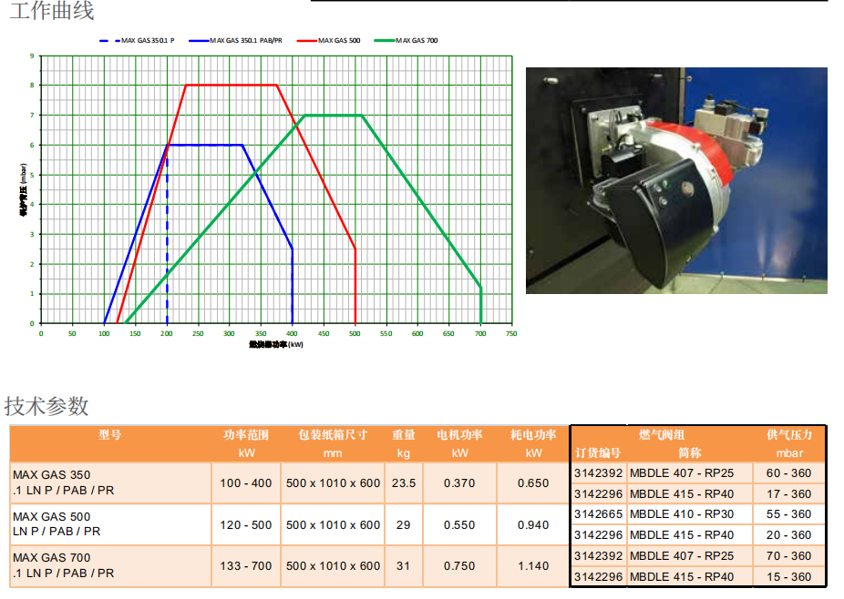Click the vertical mbar y-axis title

23,189
